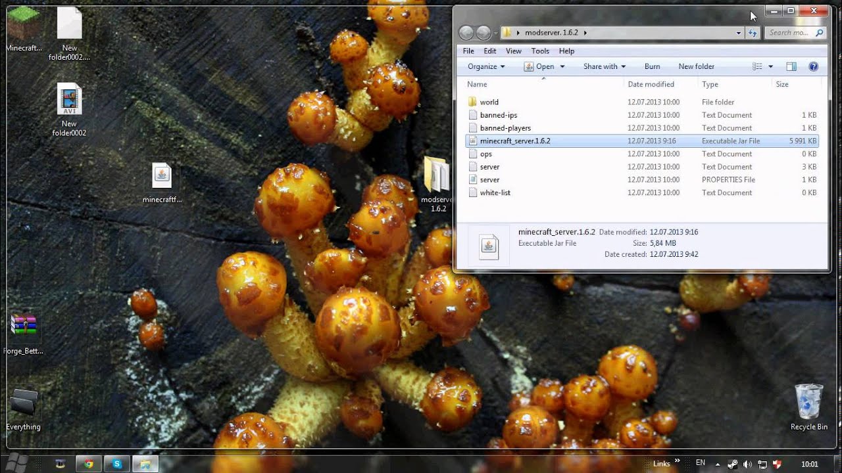
Task: Click the network tray icon
Action: [762, 464]
